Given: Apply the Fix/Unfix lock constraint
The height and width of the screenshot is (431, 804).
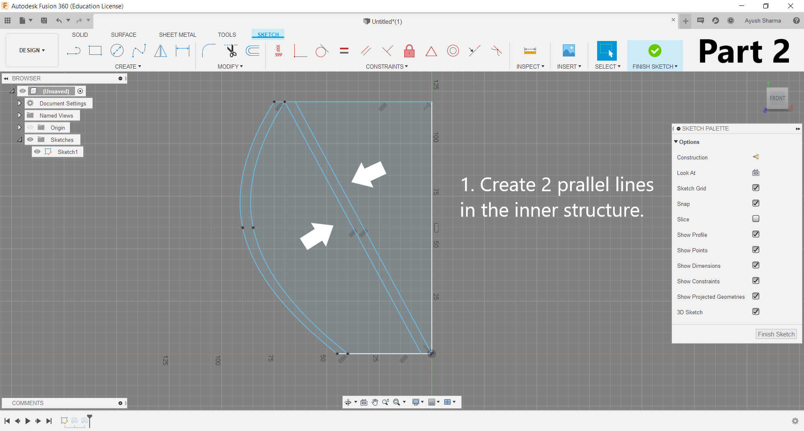Looking at the screenshot, I should click(x=409, y=51).
